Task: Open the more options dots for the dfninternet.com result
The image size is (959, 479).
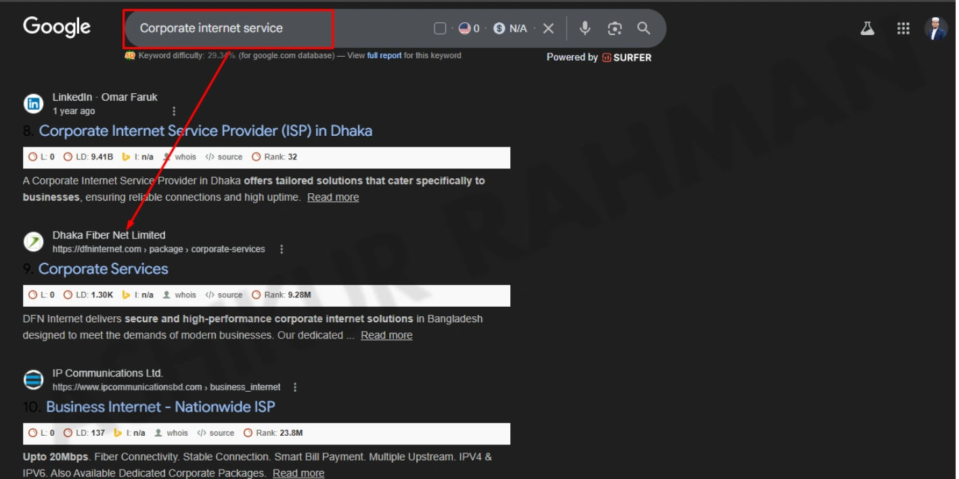Action: click(282, 249)
